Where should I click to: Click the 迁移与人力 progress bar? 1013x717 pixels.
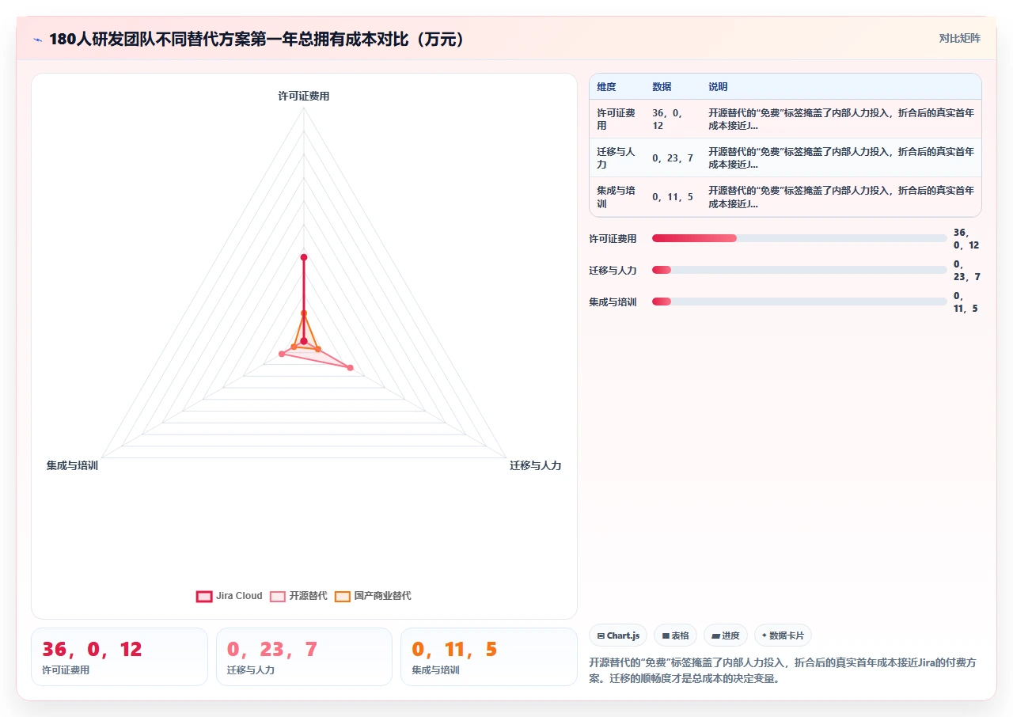click(799, 270)
